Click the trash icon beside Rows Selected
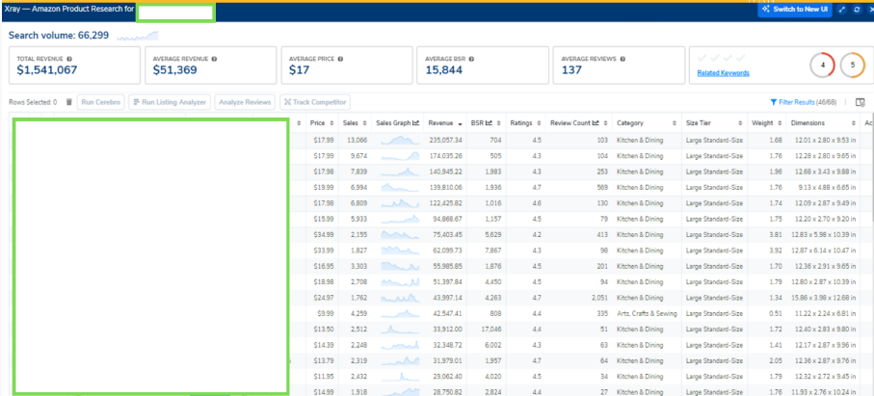This screenshot has height=396, width=874. [69, 102]
